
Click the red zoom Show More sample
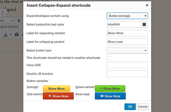click(x=58, y=96)
